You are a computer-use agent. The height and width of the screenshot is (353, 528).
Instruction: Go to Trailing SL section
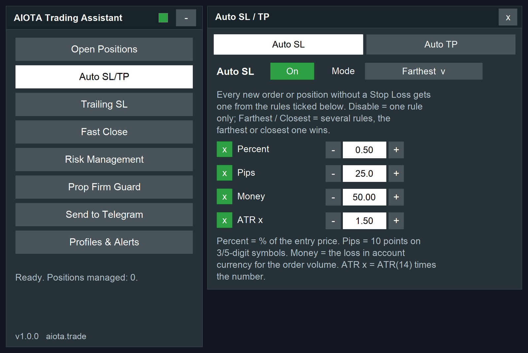click(x=104, y=104)
